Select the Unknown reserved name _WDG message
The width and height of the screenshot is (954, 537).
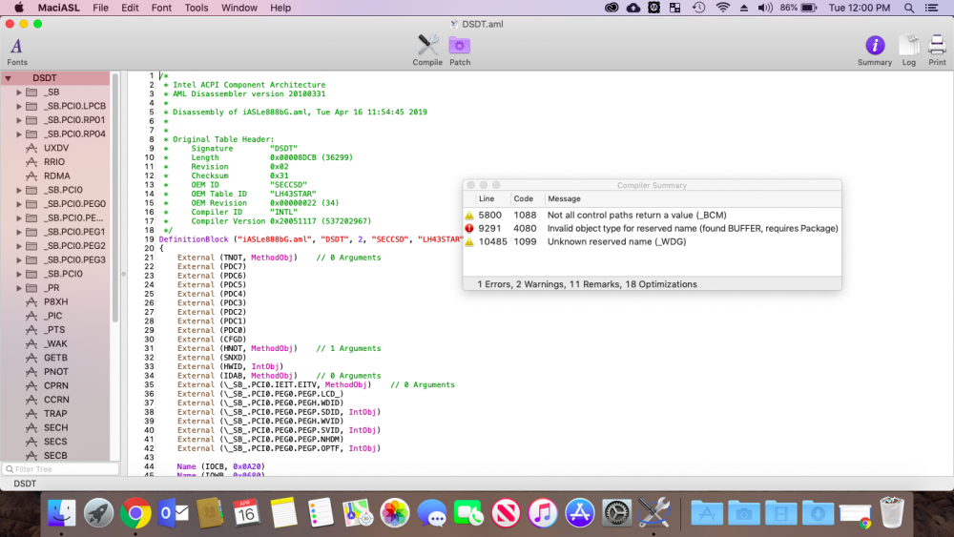point(616,242)
